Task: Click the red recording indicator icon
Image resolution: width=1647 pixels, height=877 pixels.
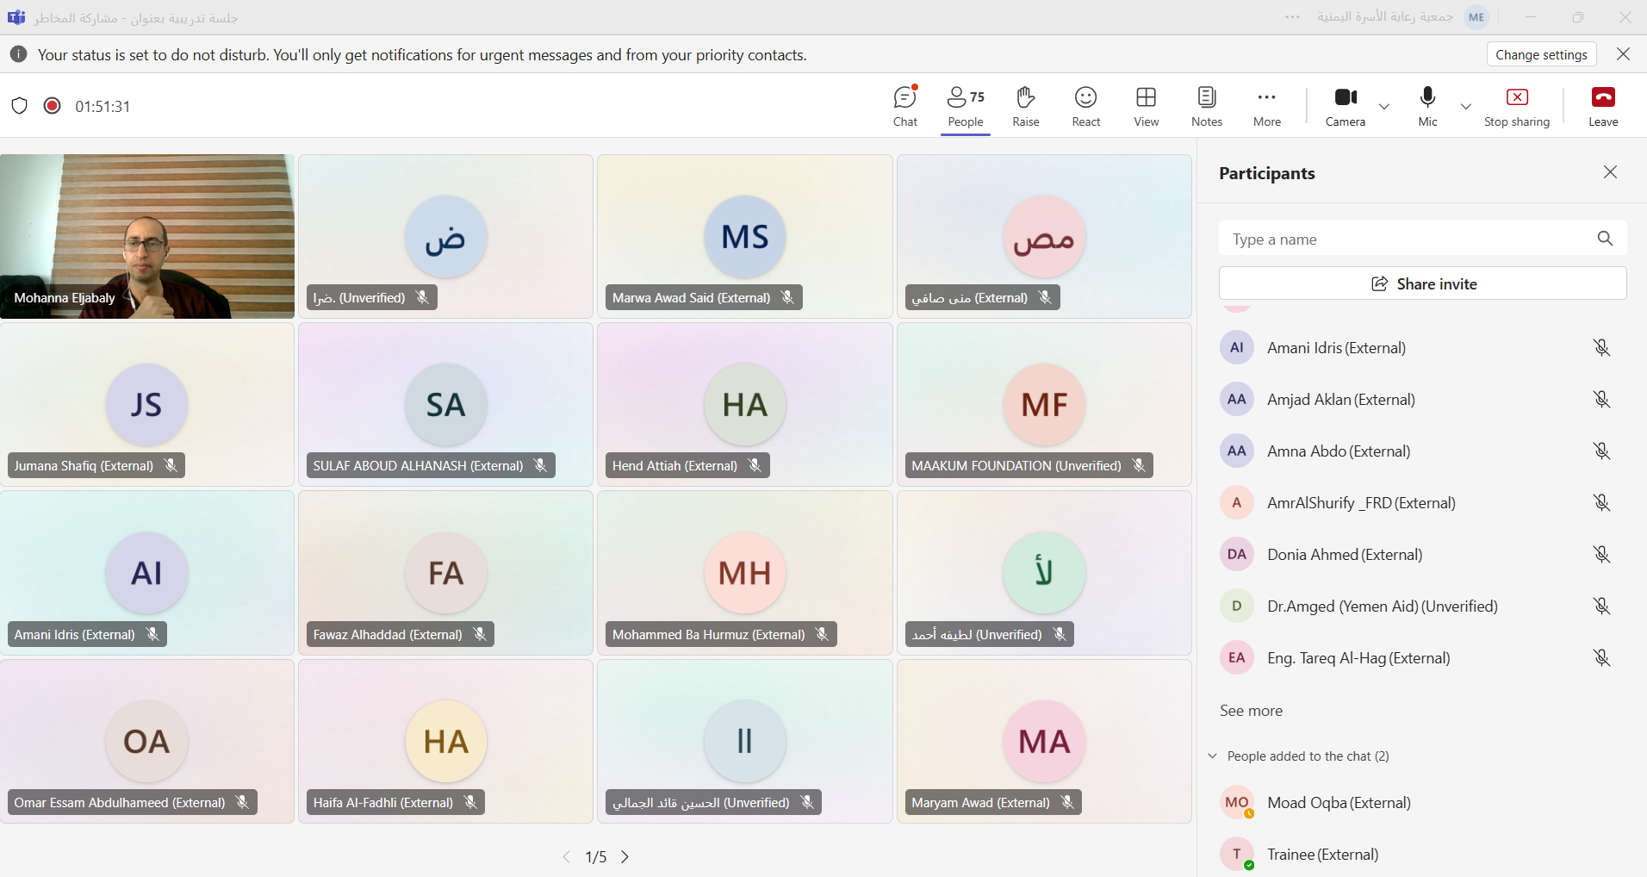Action: [53, 106]
